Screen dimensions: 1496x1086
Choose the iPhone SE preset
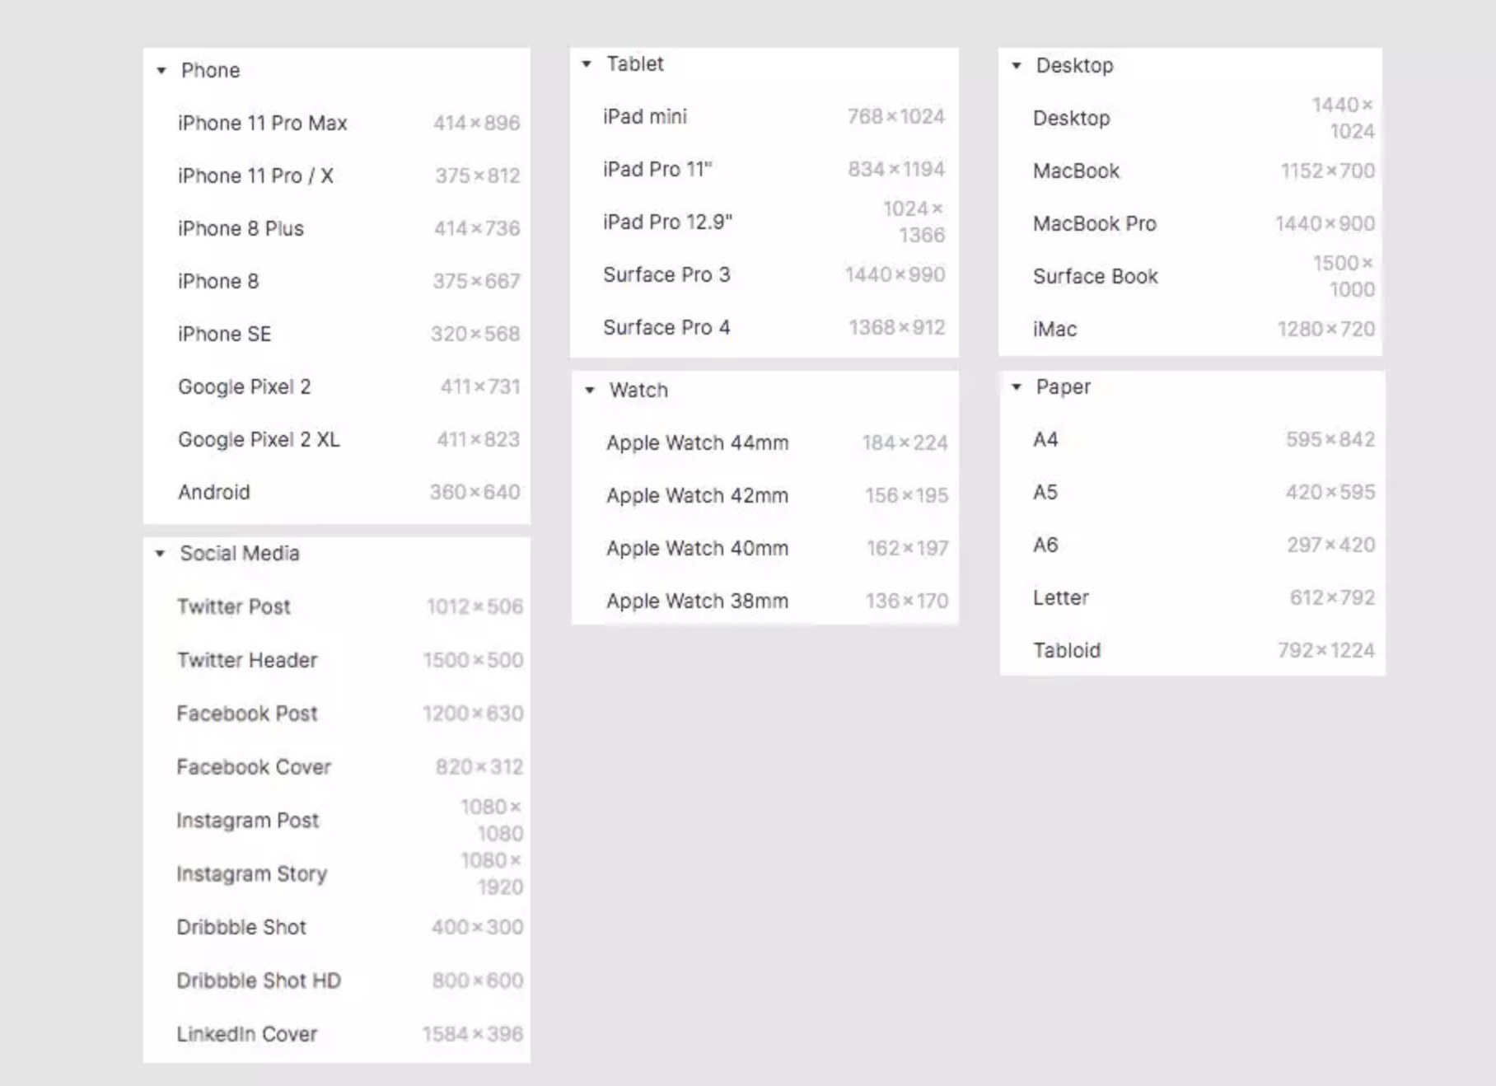coord(337,335)
